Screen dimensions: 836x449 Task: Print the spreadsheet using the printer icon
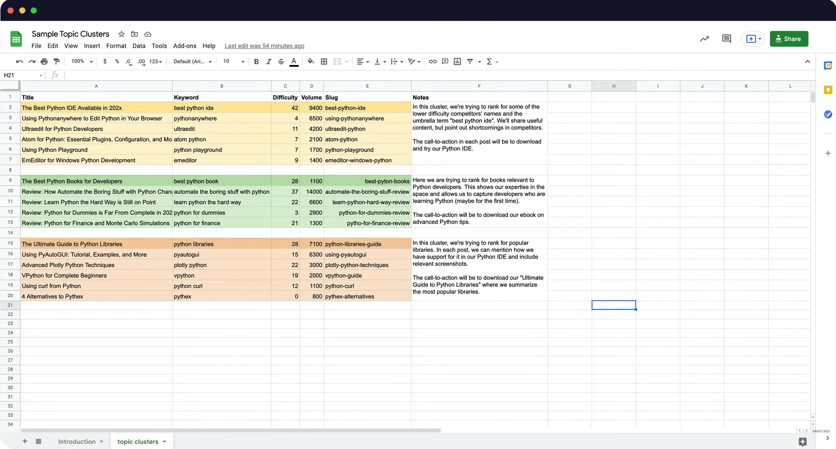tap(44, 62)
